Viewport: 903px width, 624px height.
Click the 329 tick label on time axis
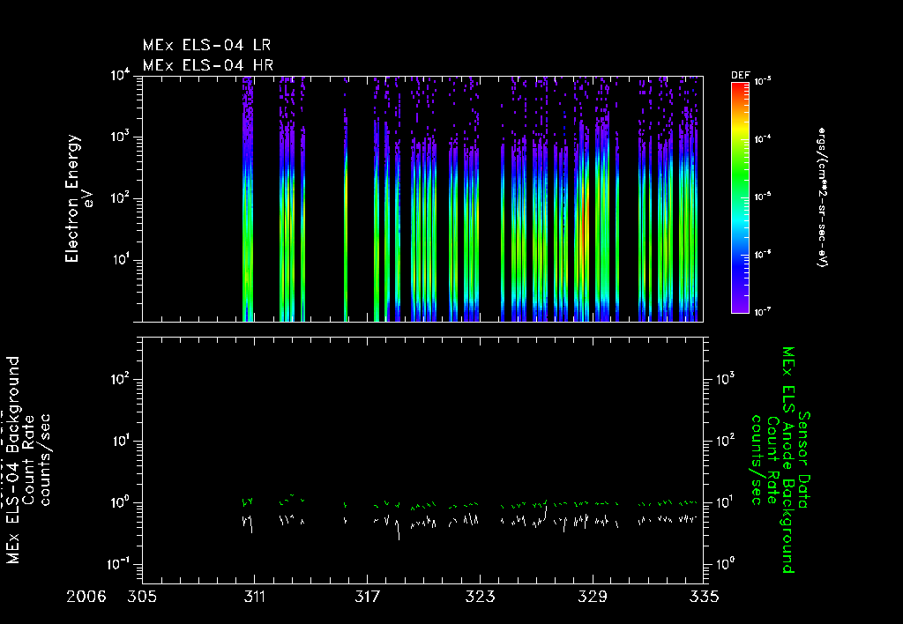click(593, 597)
